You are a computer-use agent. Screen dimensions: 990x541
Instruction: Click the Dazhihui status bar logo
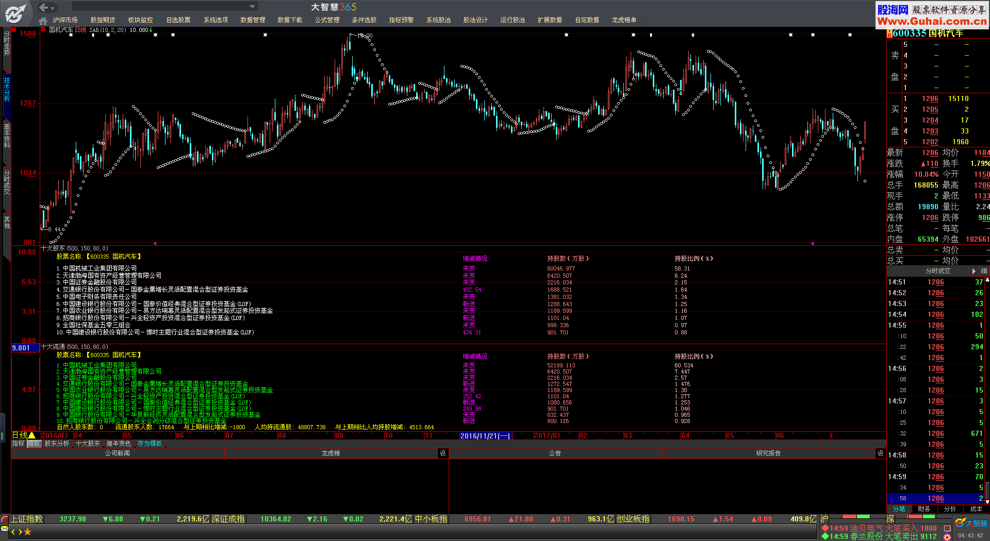coord(971,523)
